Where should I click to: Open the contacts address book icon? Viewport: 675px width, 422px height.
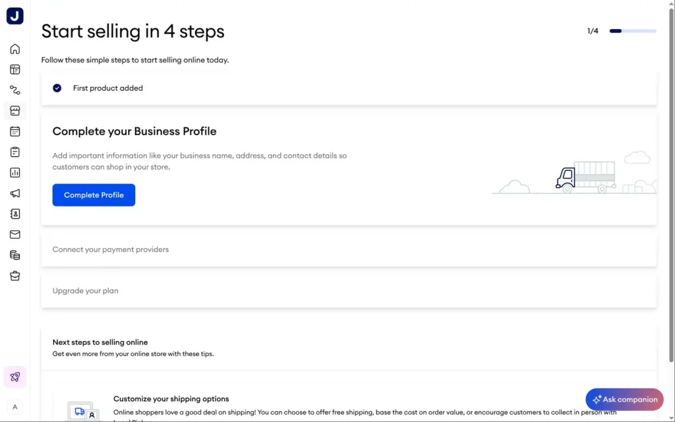click(x=15, y=214)
